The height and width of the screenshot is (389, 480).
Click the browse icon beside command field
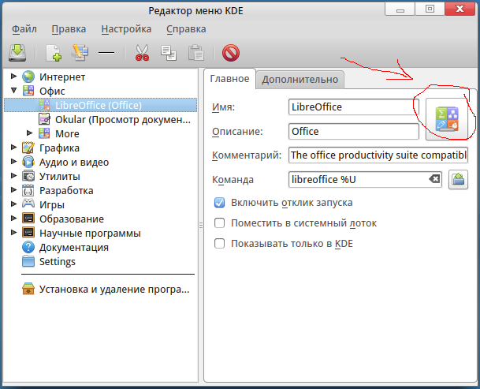(x=459, y=179)
